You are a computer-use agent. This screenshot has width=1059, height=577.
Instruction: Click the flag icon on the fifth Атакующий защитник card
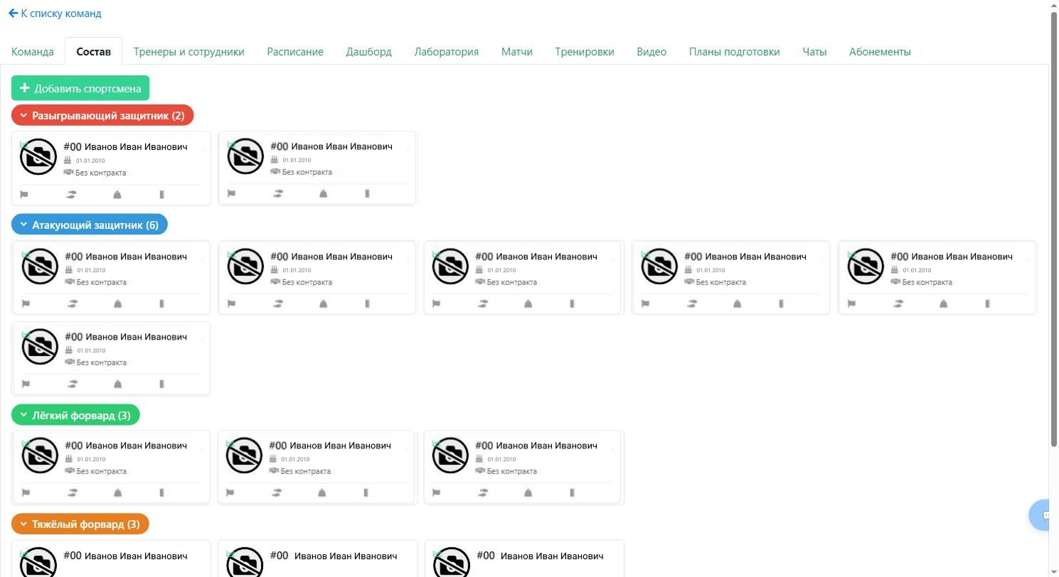click(851, 303)
